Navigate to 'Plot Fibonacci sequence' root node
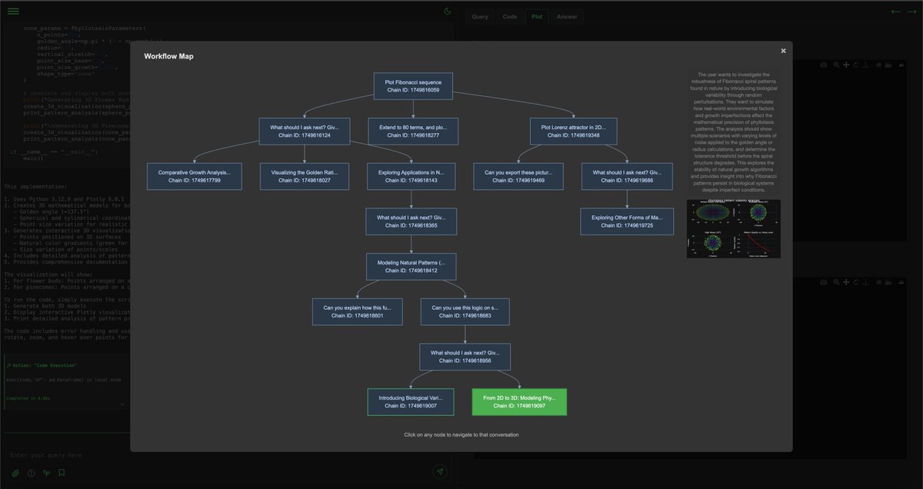923x489 pixels. tap(413, 85)
